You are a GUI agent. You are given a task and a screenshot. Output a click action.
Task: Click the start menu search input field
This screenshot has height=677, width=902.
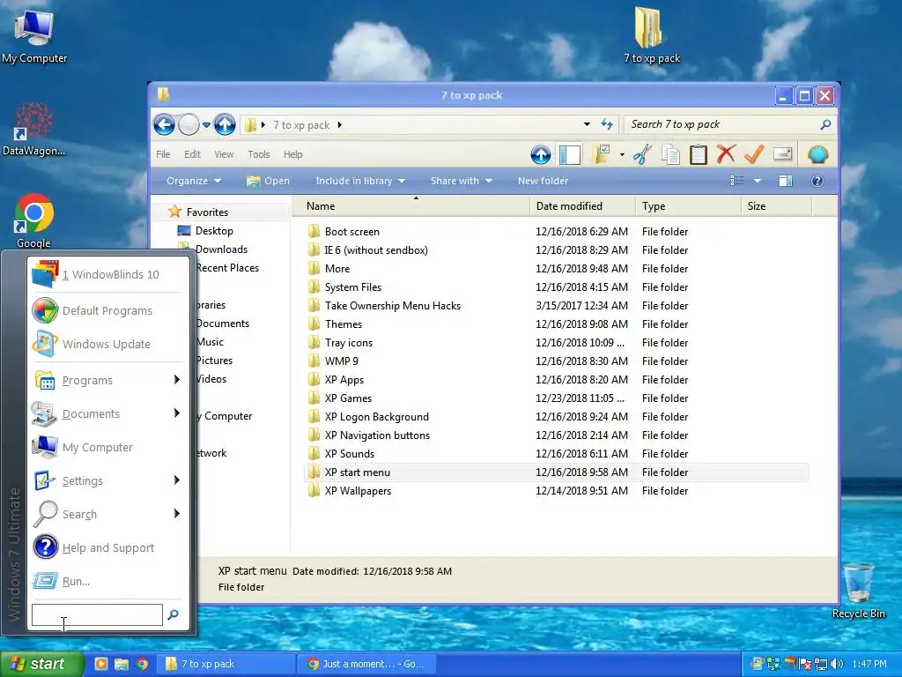tap(97, 614)
